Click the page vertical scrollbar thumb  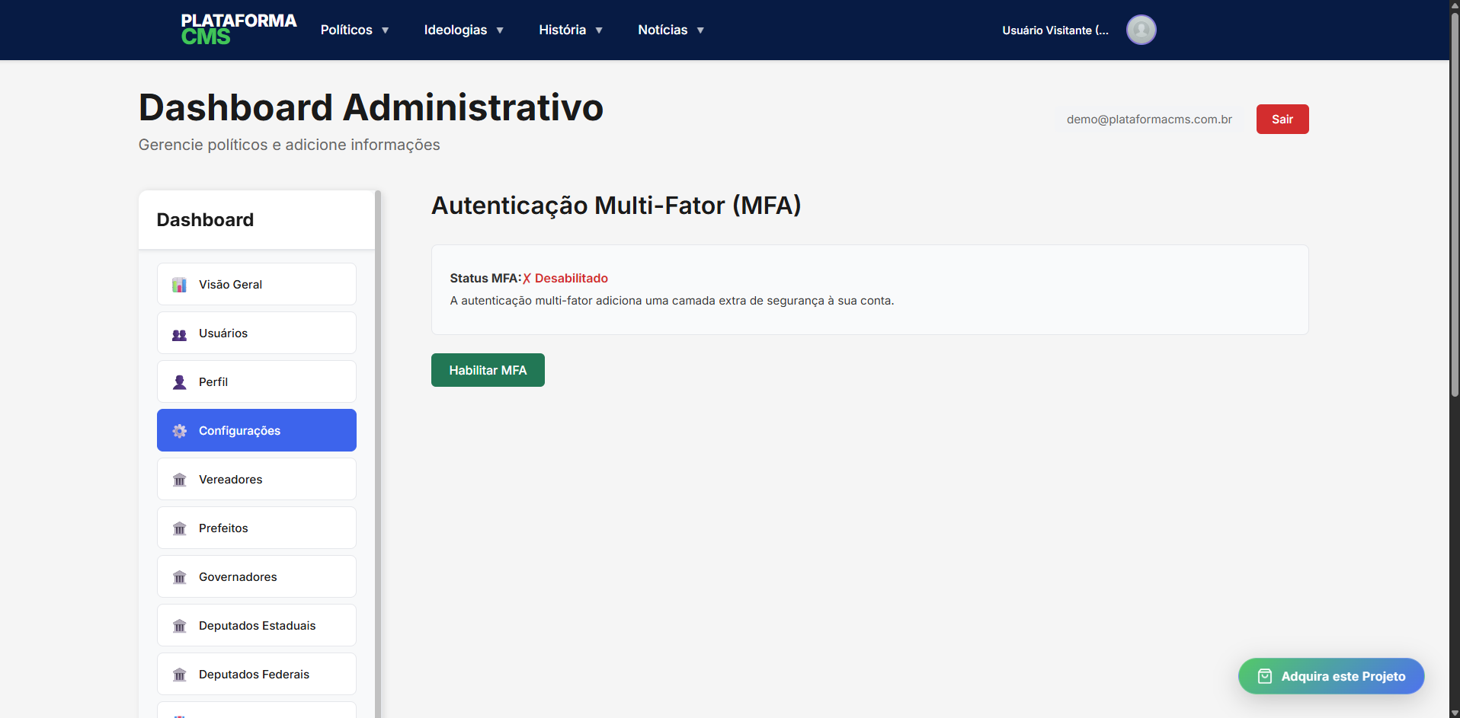(1455, 204)
